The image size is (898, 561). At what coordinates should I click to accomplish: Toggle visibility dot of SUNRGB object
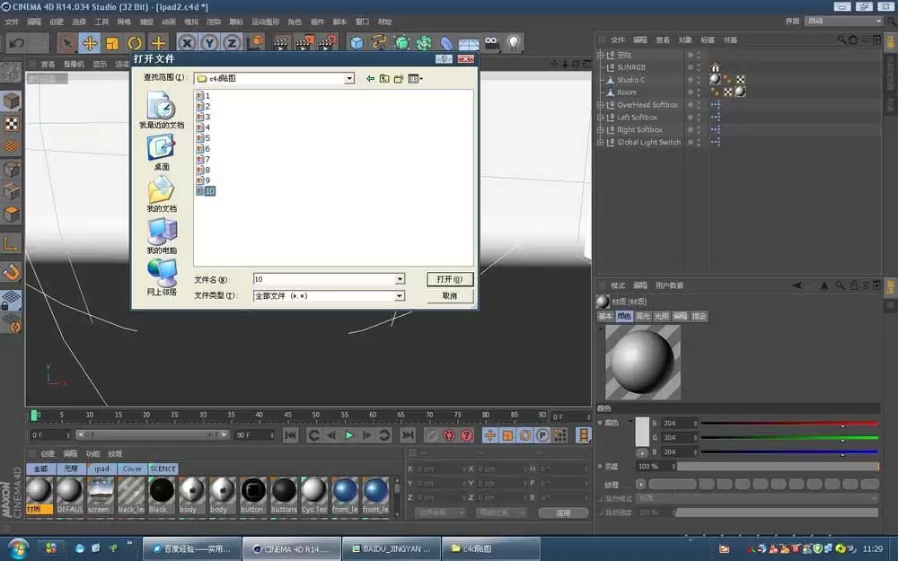tap(698, 65)
